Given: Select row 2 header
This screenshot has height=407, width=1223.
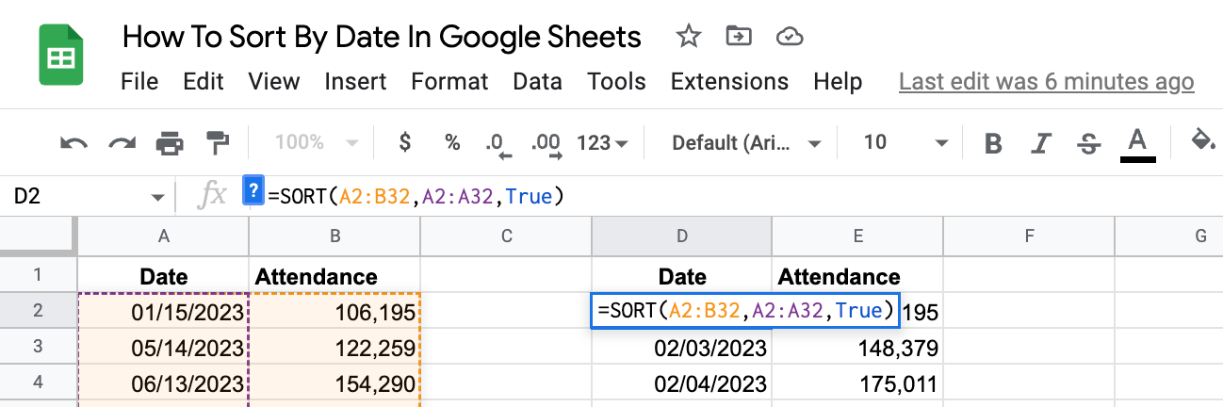Looking at the screenshot, I should point(39,311).
